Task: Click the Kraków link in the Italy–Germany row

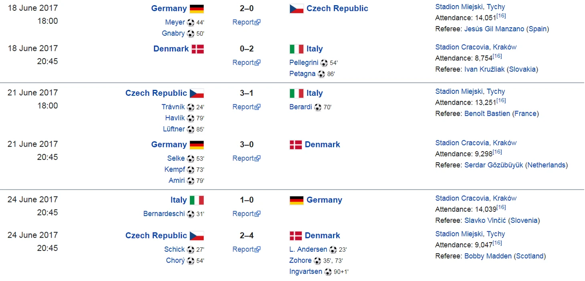Action: 505,198
